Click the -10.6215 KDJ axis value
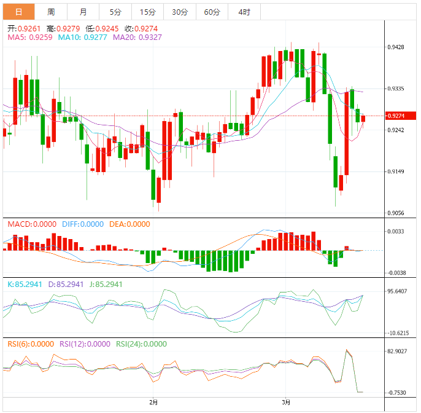The height and width of the screenshot is (413, 421). [x=398, y=333]
